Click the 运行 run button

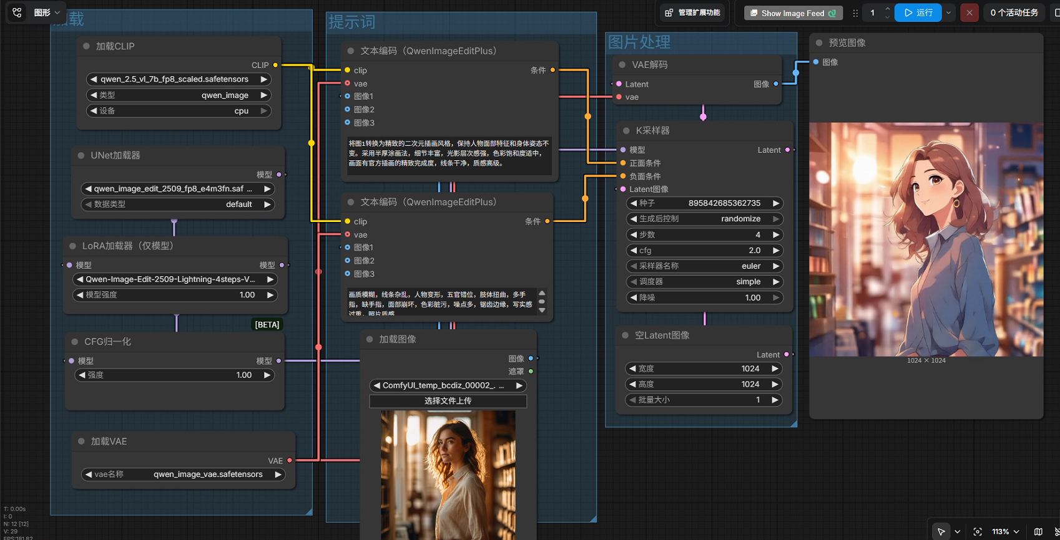click(918, 12)
